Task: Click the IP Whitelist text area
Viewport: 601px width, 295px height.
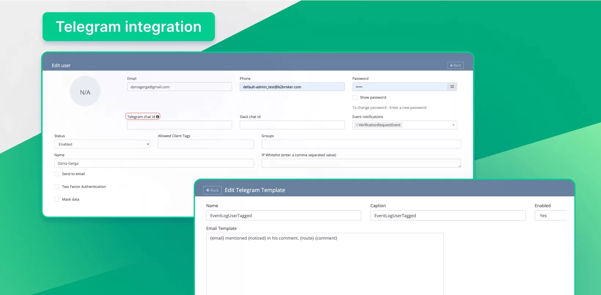Action: click(x=361, y=163)
